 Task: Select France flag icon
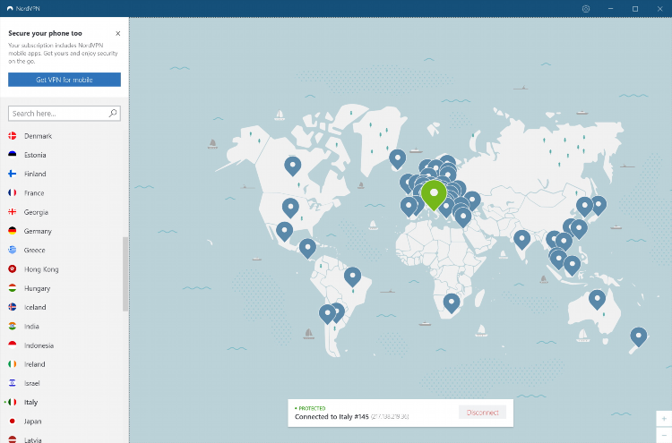tap(13, 193)
